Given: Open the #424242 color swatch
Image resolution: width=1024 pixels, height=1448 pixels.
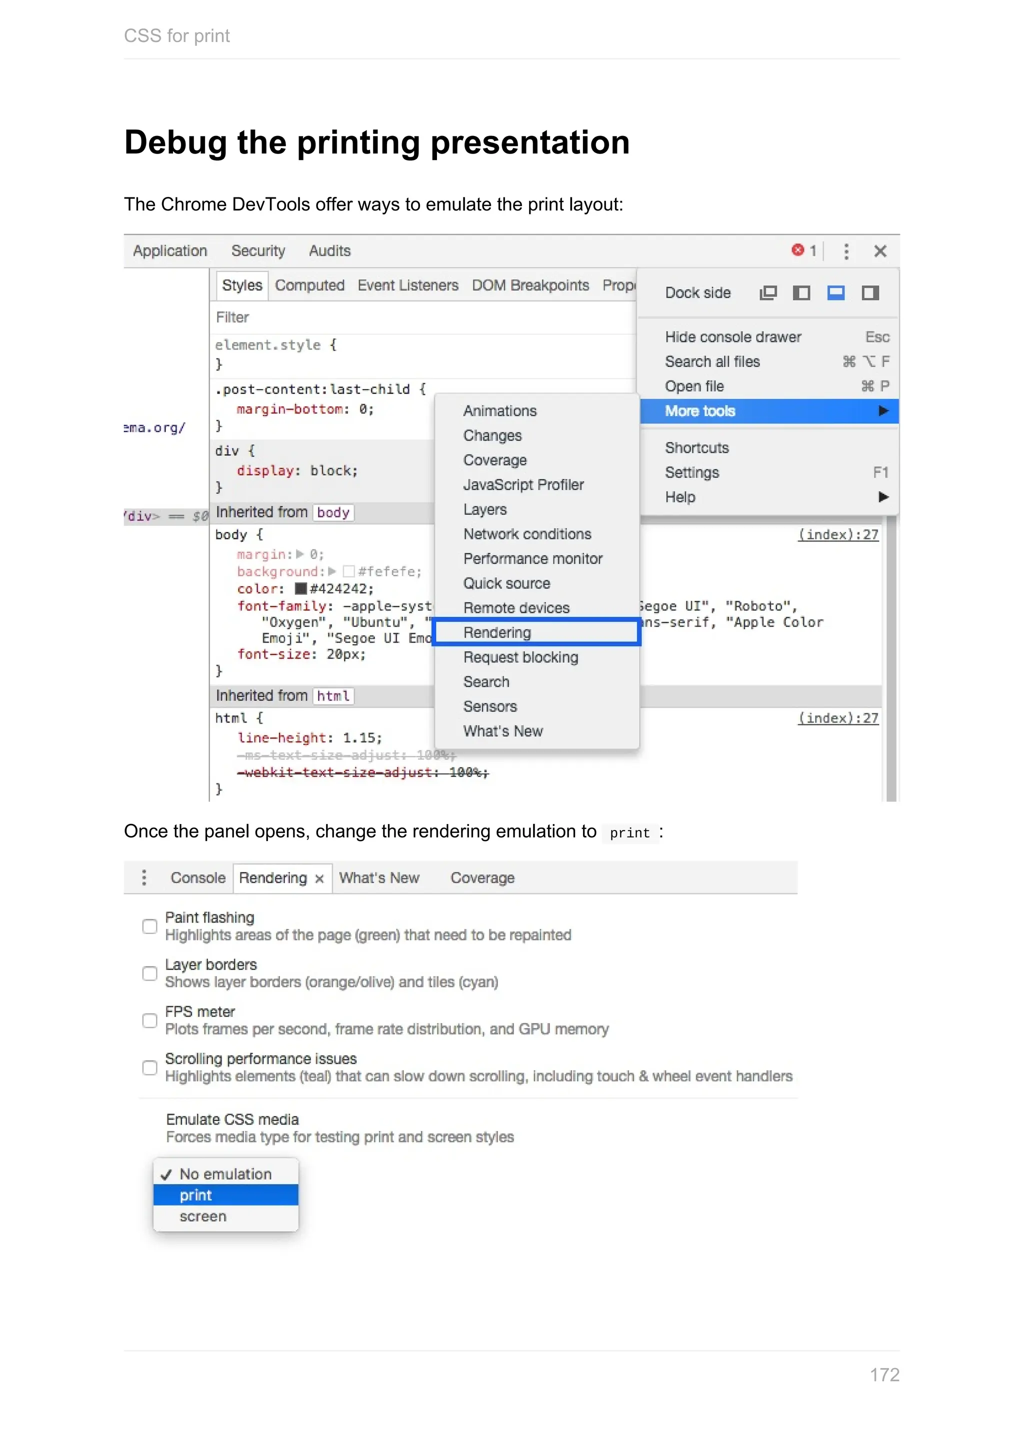Looking at the screenshot, I should (301, 588).
